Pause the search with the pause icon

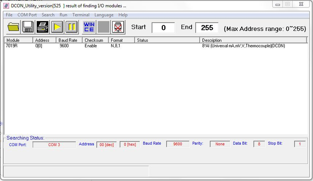(x=71, y=27)
